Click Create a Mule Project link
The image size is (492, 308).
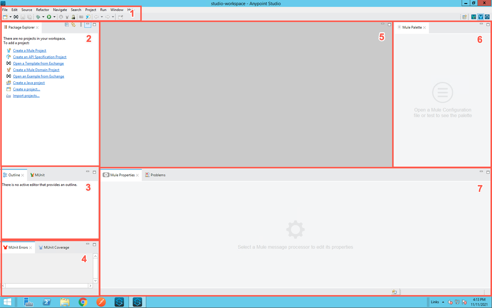[x=30, y=50]
